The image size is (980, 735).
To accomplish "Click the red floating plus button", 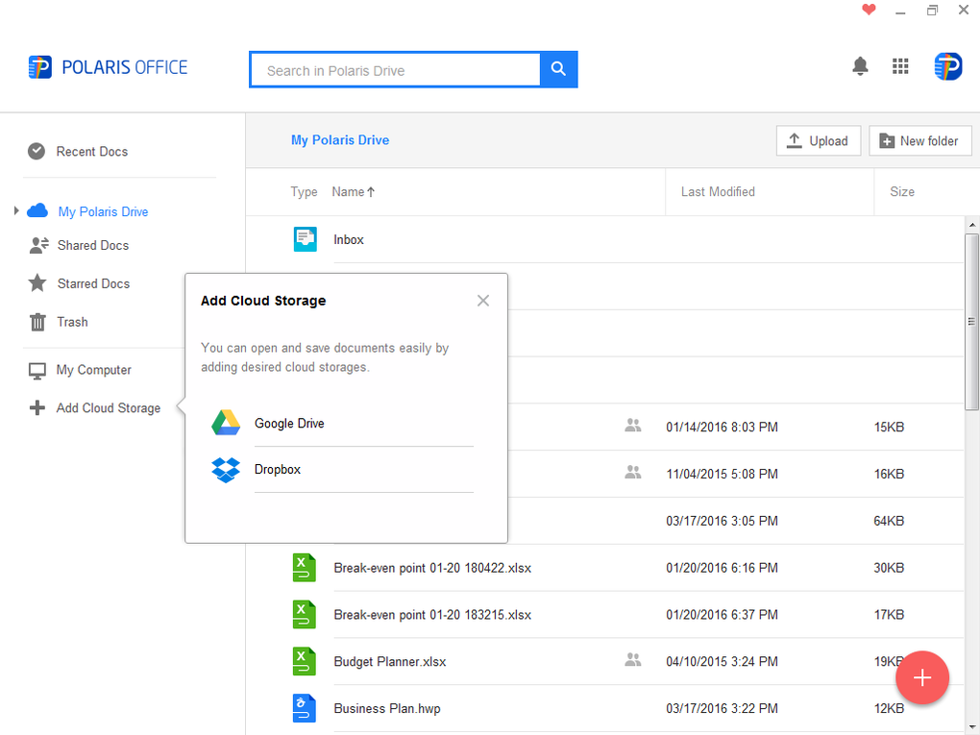I will tap(922, 678).
